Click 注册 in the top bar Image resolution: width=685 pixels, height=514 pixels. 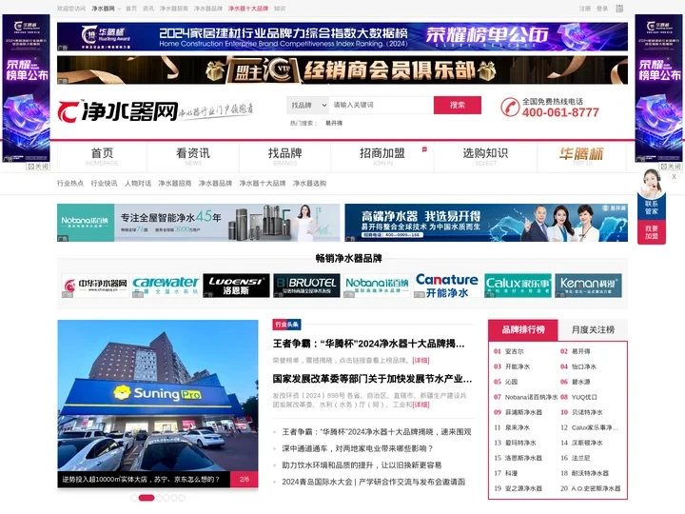tap(585, 9)
